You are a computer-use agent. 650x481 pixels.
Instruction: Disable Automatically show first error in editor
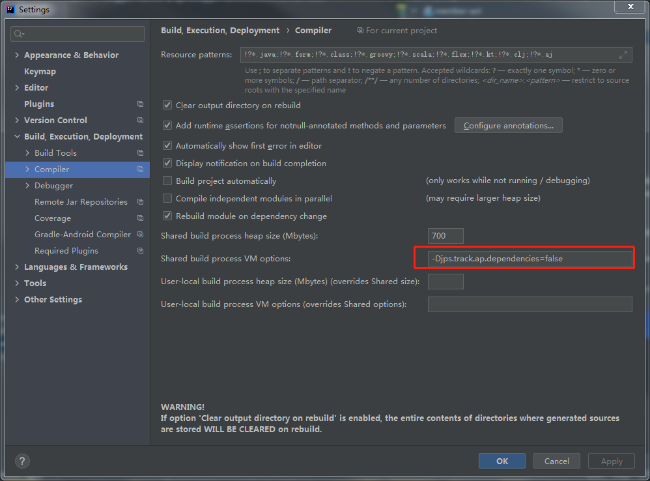(167, 145)
